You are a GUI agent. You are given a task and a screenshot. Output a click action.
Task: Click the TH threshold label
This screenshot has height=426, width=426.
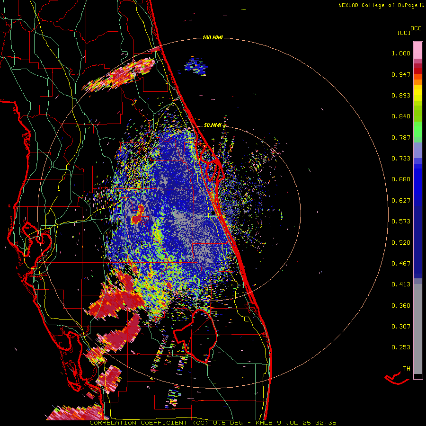click(407, 369)
